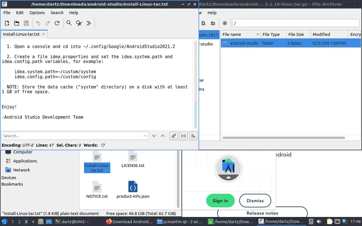Open Release notes in the browser
362x226 pixels.
262,213
